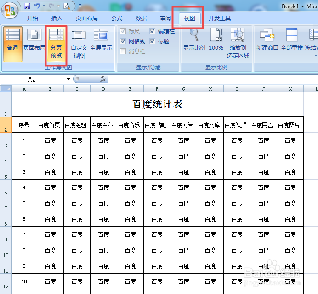Select column A header

pyautogui.click(x=24, y=89)
